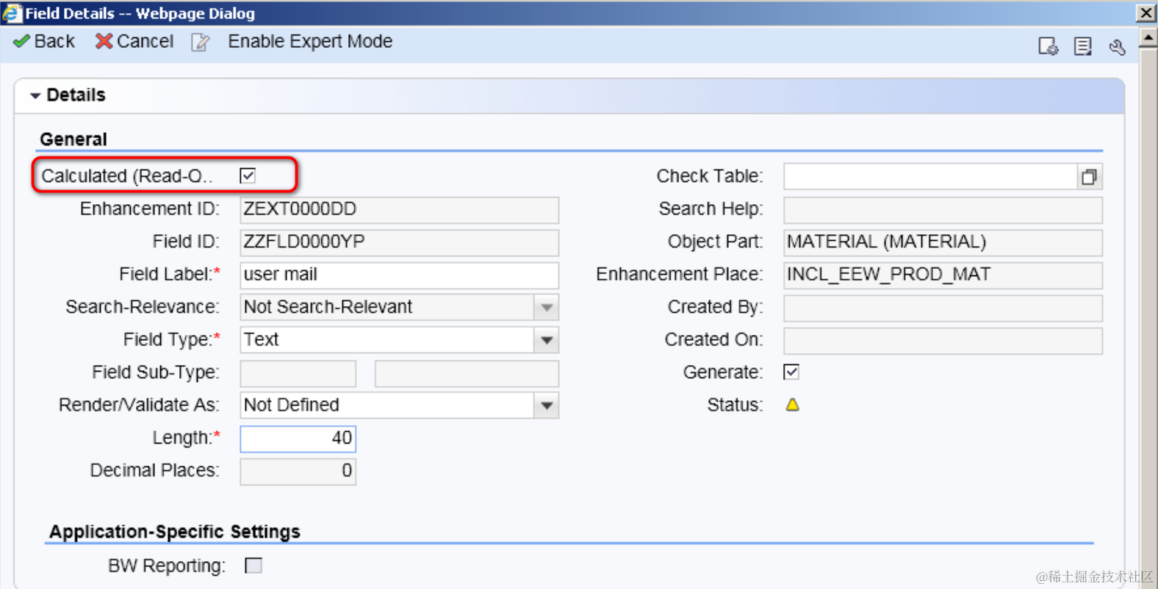Click the Object Part field MATERIAL
The width and height of the screenshot is (1158, 589).
[943, 242]
